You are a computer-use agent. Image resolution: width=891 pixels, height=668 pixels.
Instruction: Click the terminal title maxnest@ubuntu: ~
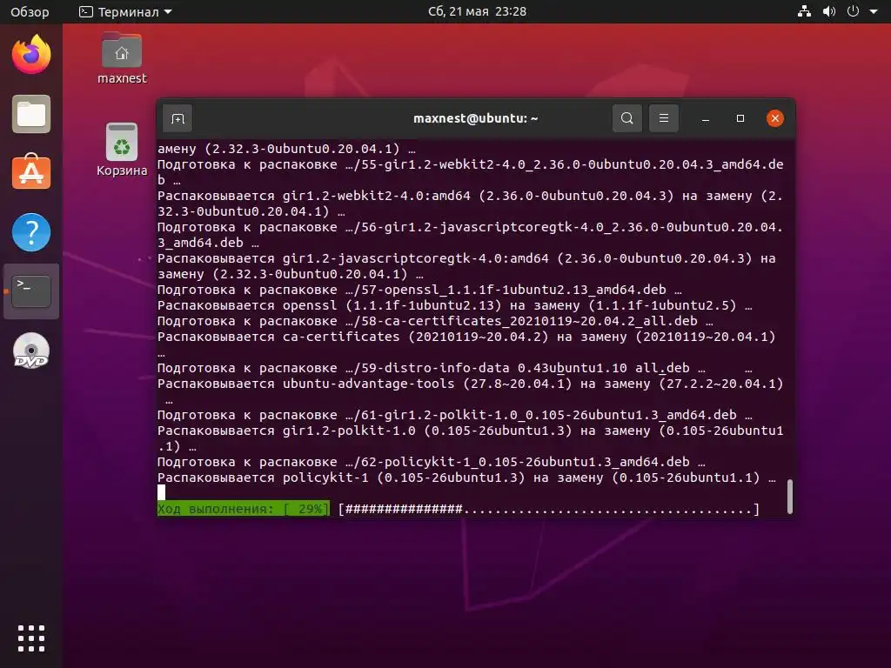click(x=476, y=118)
